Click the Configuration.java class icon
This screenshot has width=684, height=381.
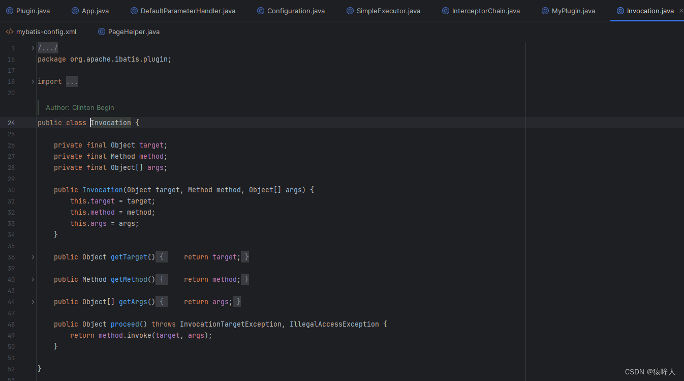tap(261, 11)
